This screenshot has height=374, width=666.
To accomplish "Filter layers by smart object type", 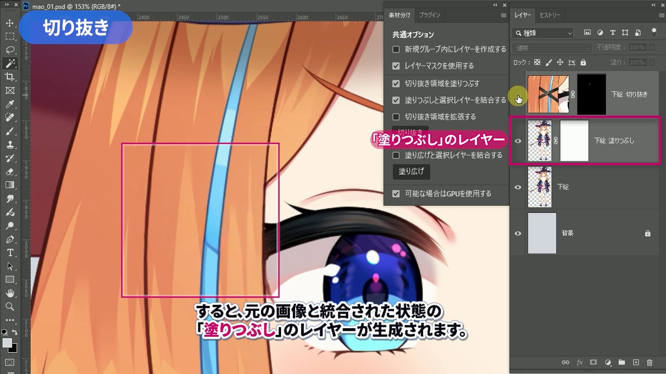I will [x=637, y=33].
